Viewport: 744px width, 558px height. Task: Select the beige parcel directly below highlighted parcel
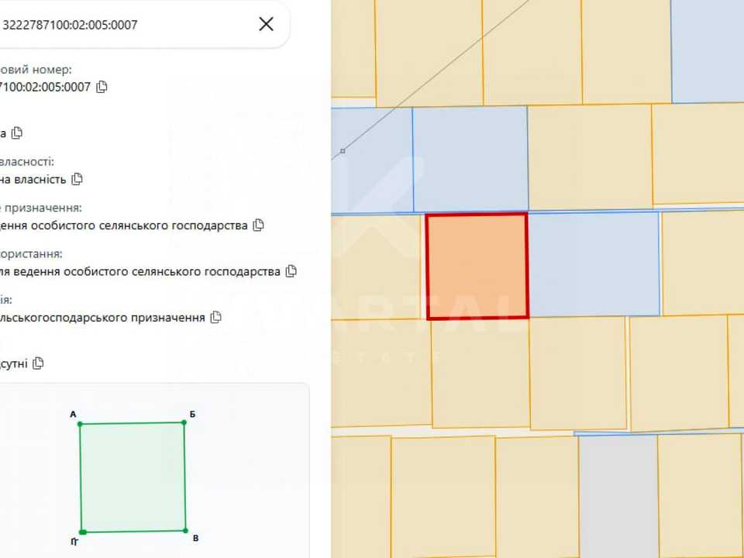480,373
